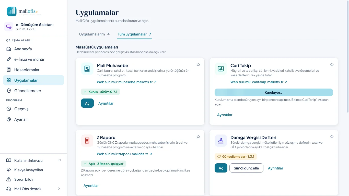Screen dimensions: 349x196
Task: Open Ayarlar settings page
Action: click(33, 119)
